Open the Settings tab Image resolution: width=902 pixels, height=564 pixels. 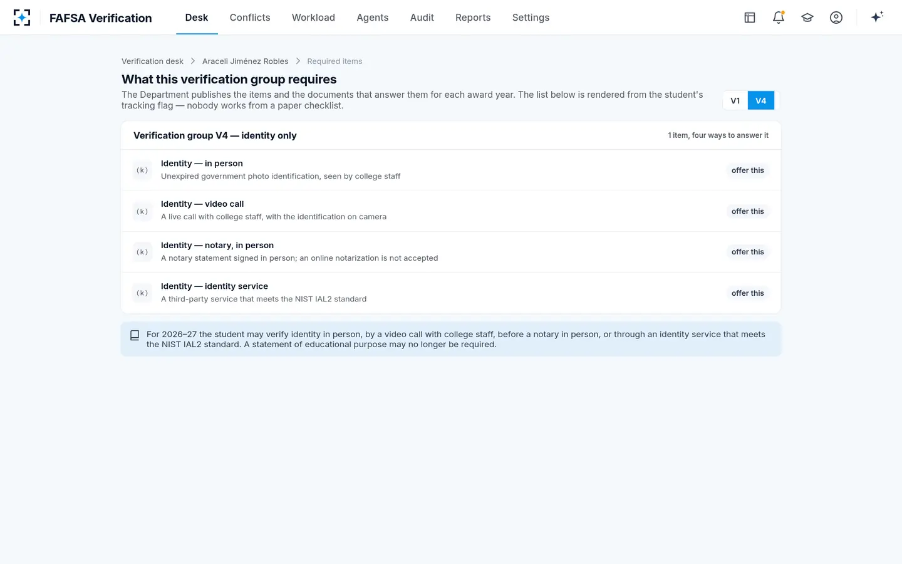531,18
